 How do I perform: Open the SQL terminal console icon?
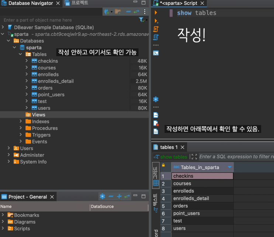tap(156, 53)
